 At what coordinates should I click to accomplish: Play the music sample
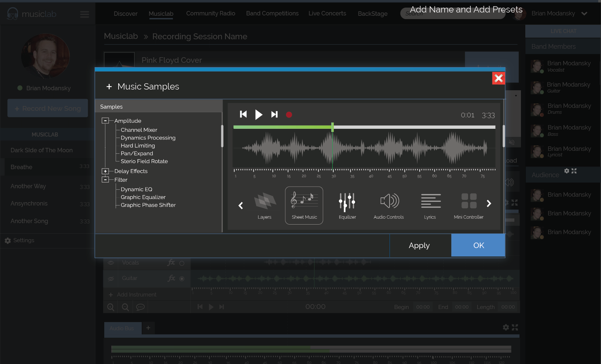point(259,114)
